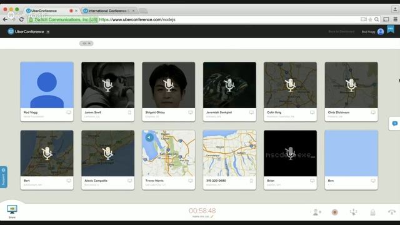The width and height of the screenshot is (400, 225).
Task: Click muted microphone on Alexis Campailla tile
Action: (x=107, y=153)
